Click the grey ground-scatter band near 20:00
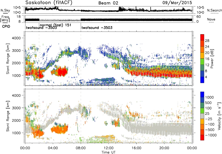 point(164,129)
